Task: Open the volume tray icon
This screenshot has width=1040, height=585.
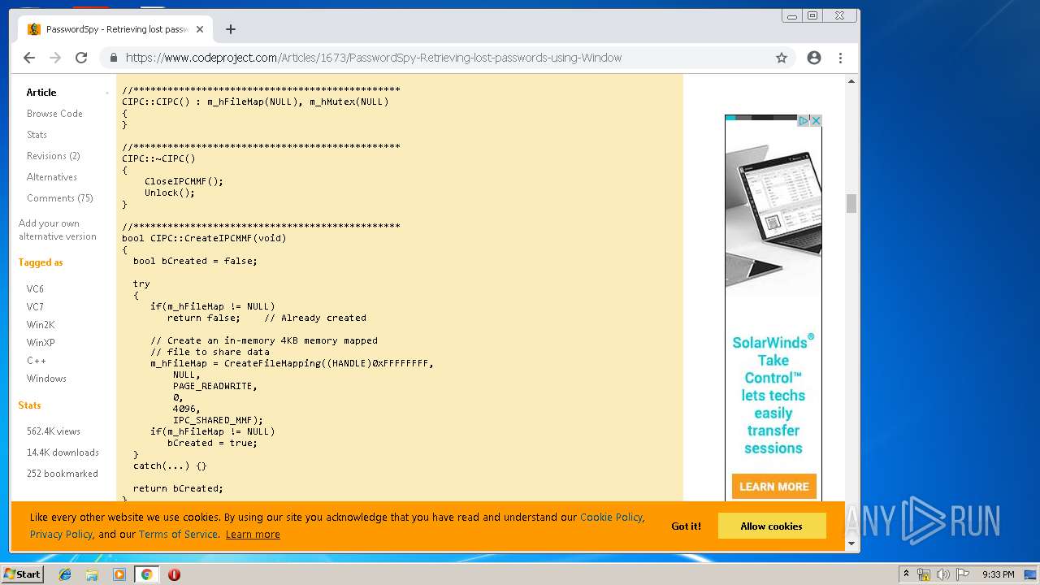Action: pos(943,574)
